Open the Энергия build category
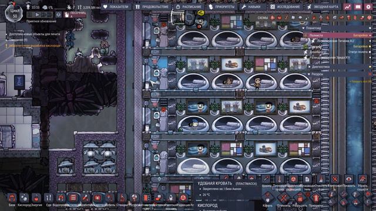The image size is (376, 211). click(36, 198)
